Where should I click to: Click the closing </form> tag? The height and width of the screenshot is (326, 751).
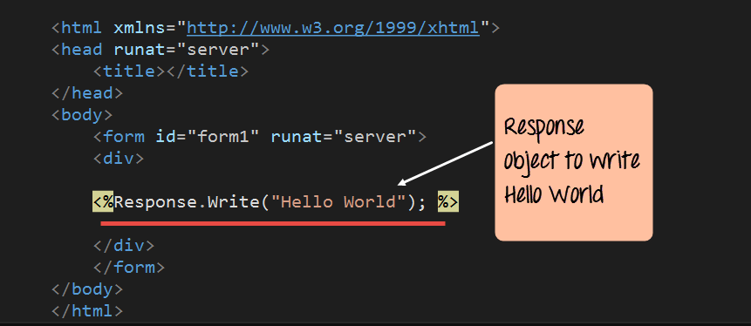pyautogui.click(x=129, y=267)
